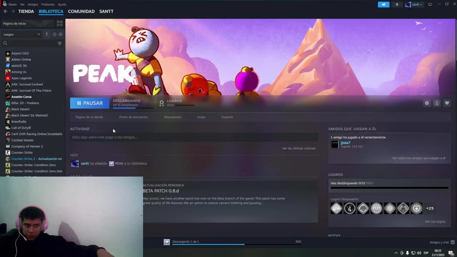Select Among Us in the library
This screenshot has width=457, height=257.
19,72
